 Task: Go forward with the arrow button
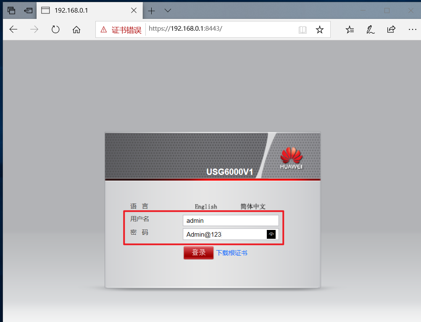click(x=34, y=29)
